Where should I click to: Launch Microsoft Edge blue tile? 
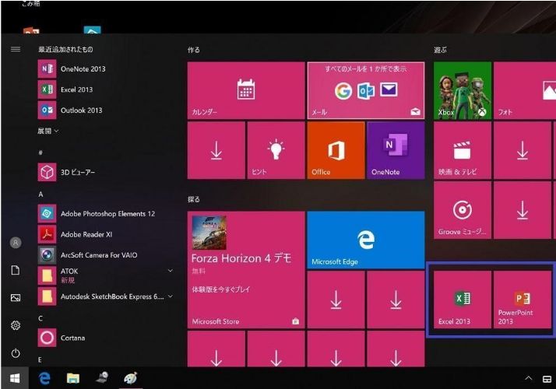pos(365,240)
